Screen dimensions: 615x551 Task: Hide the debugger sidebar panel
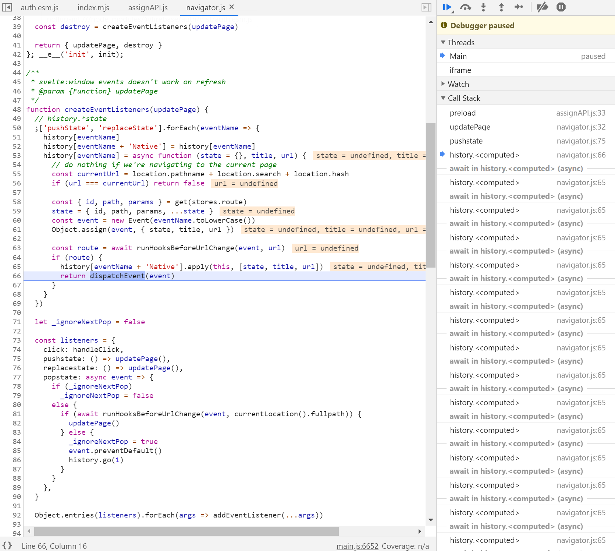pyautogui.click(x=426, y=7)
